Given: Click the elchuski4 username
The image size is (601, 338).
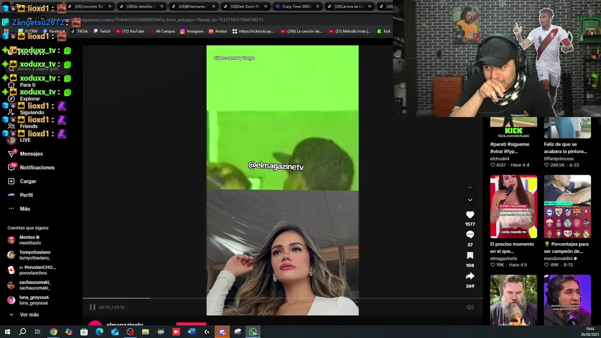Looking at the screenshot, I should tap(500, 159).
